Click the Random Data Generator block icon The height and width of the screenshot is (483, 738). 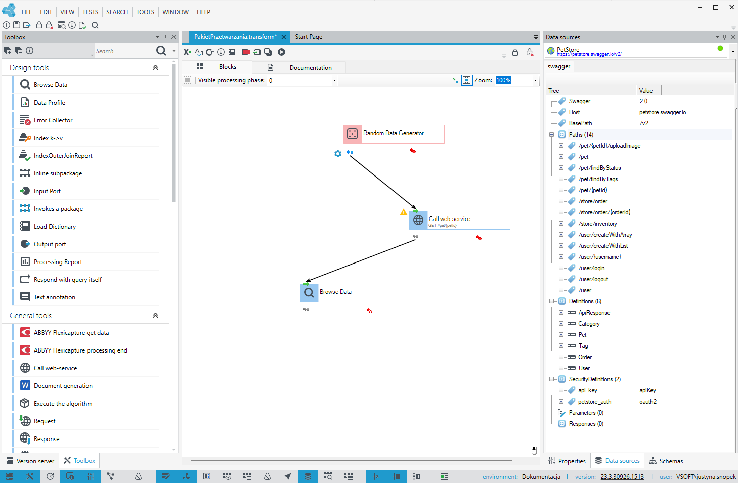(353, 134)
